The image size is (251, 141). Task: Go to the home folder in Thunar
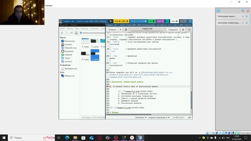(76, 33)
